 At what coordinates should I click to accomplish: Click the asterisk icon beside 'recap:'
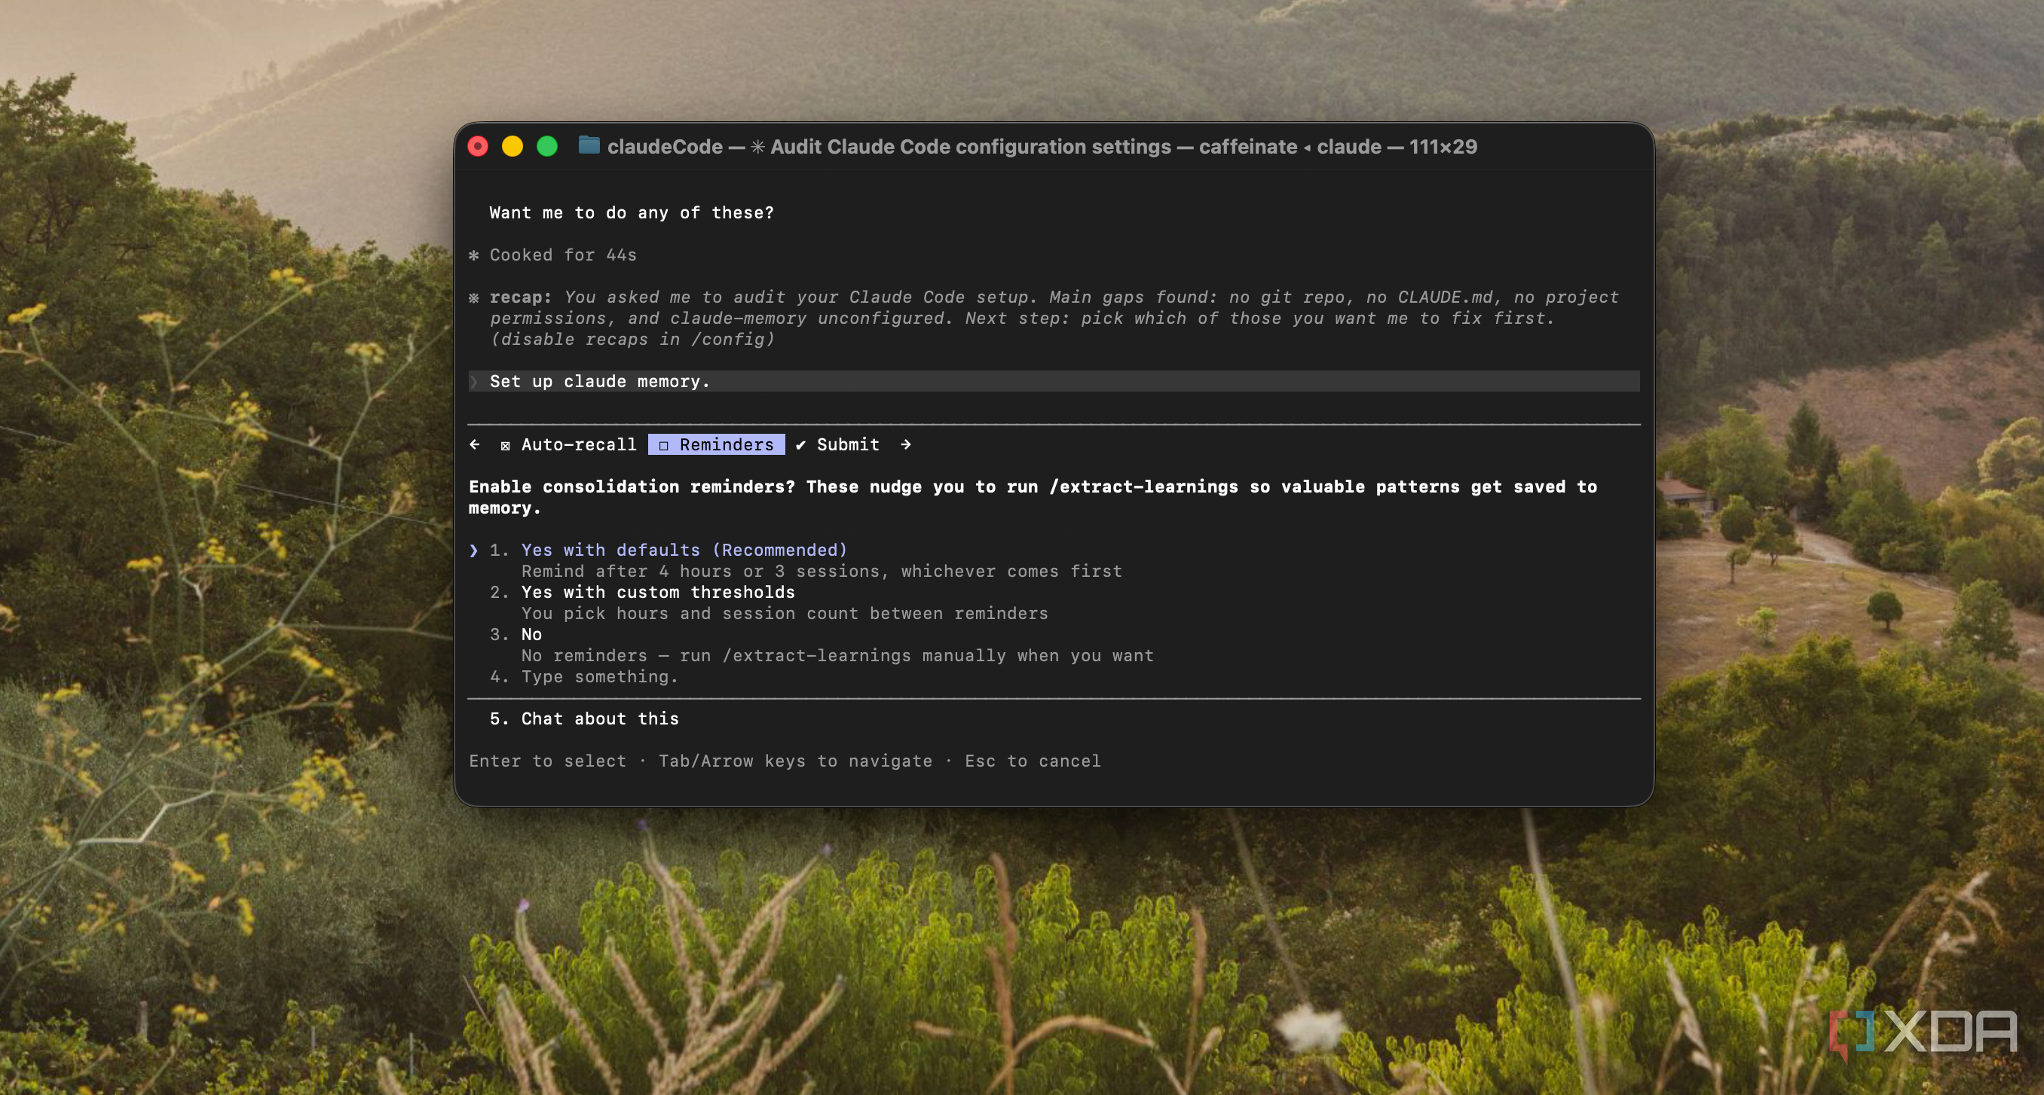tap(474, 297)
